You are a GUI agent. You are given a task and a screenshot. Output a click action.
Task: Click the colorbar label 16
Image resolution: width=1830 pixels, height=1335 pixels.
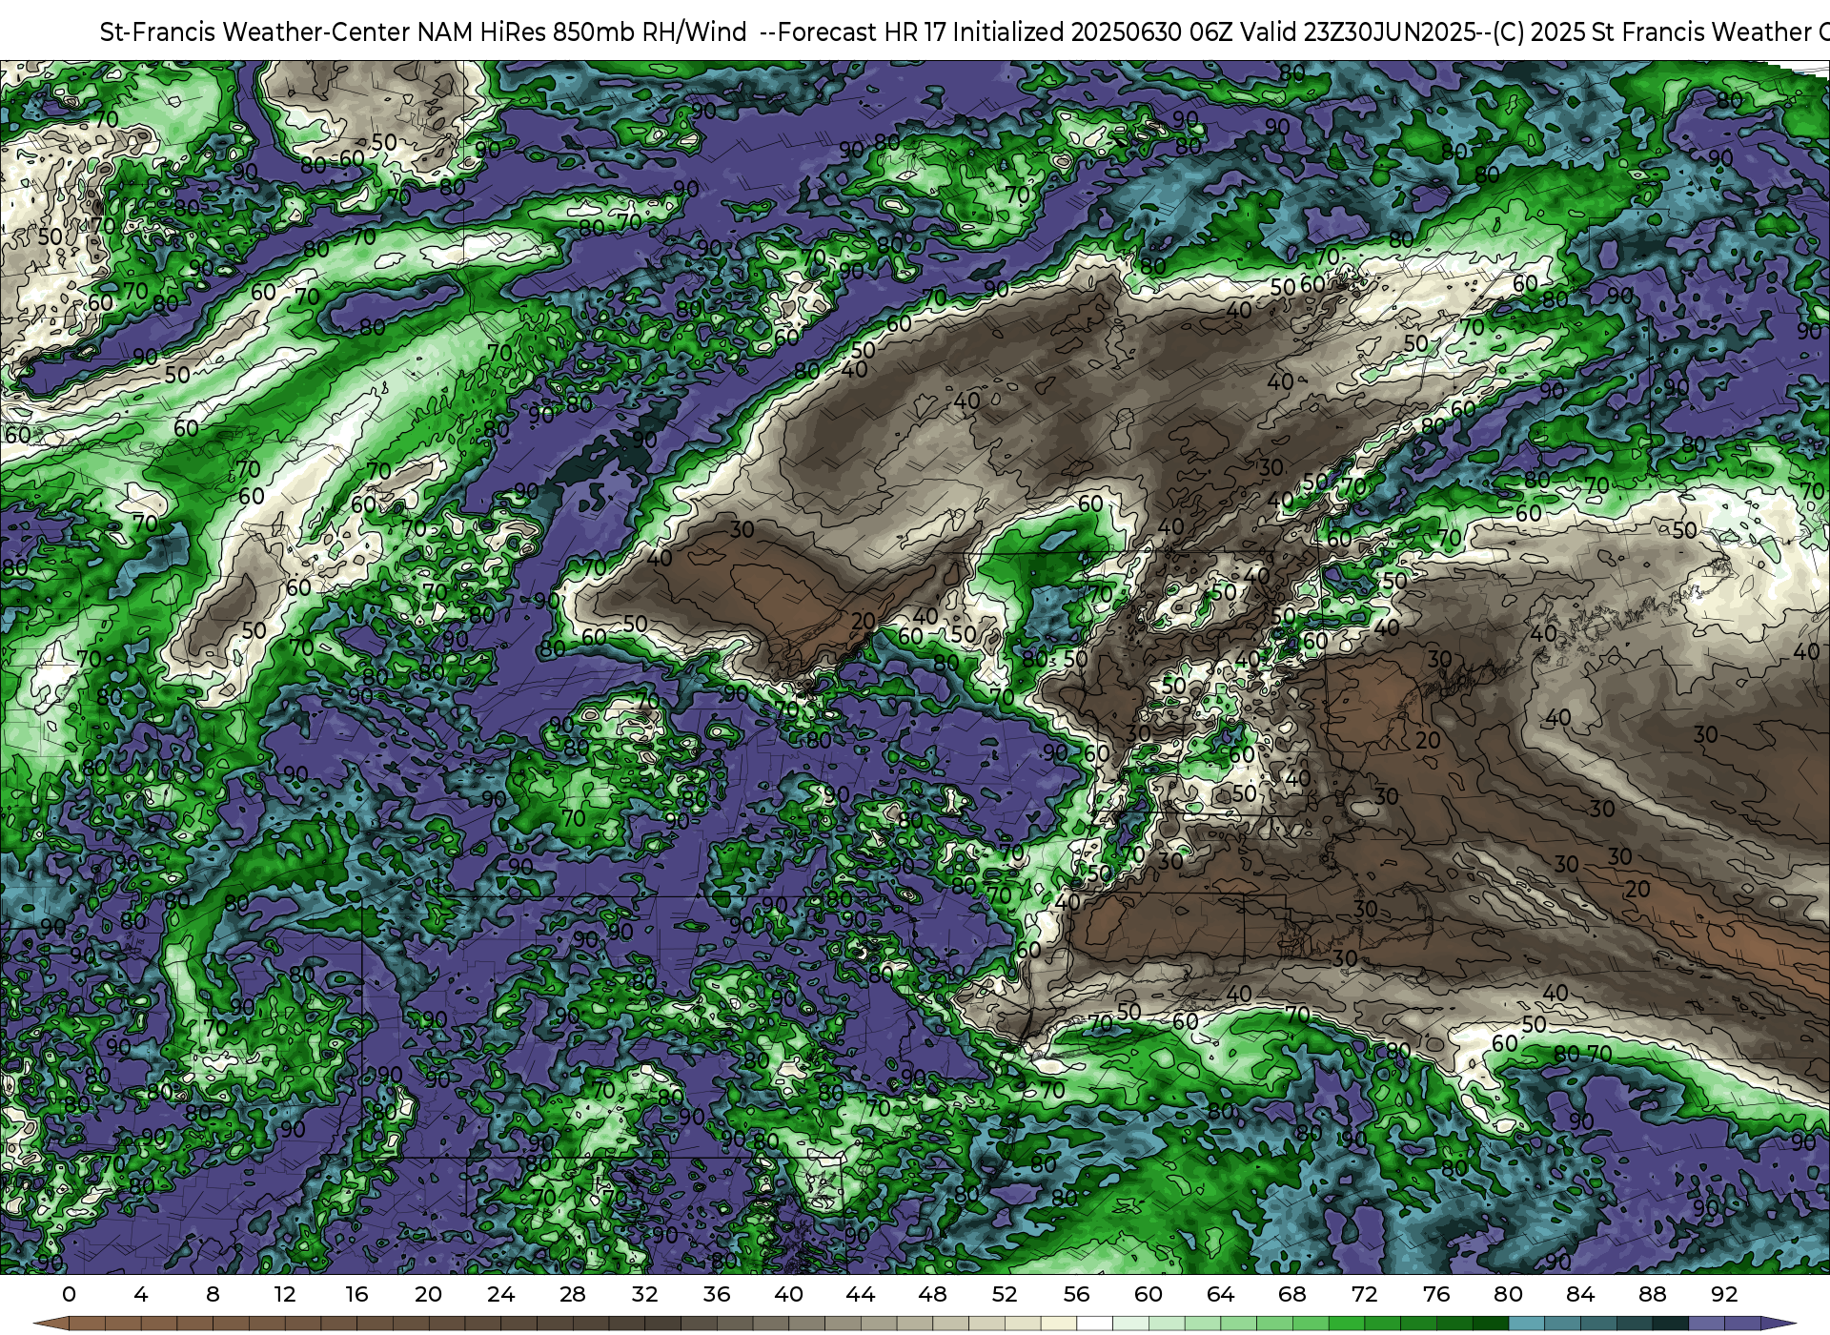[x=356, y=1294]
